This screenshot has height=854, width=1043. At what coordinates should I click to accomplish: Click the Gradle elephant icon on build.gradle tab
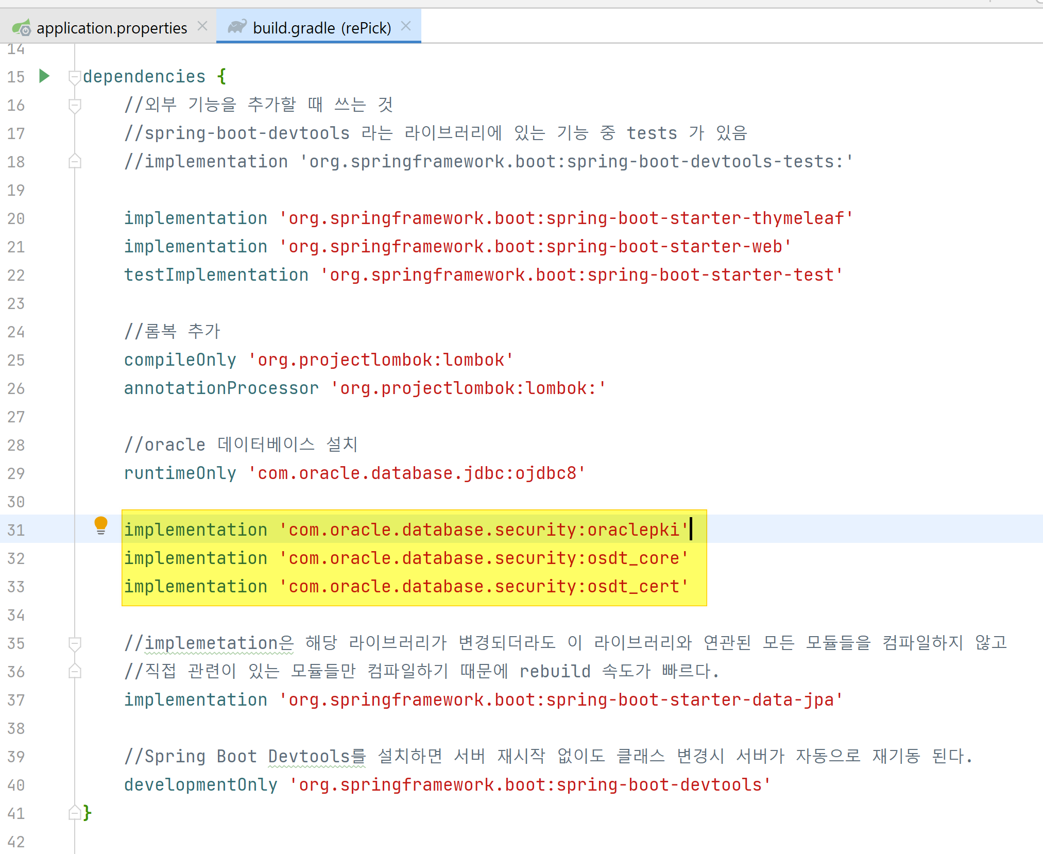(237, 27)
